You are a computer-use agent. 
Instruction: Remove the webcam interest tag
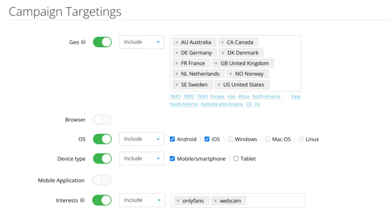tap(215, 201)
